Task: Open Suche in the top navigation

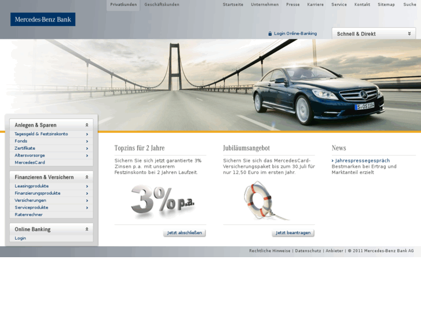Action: click(x=409, y=5)
